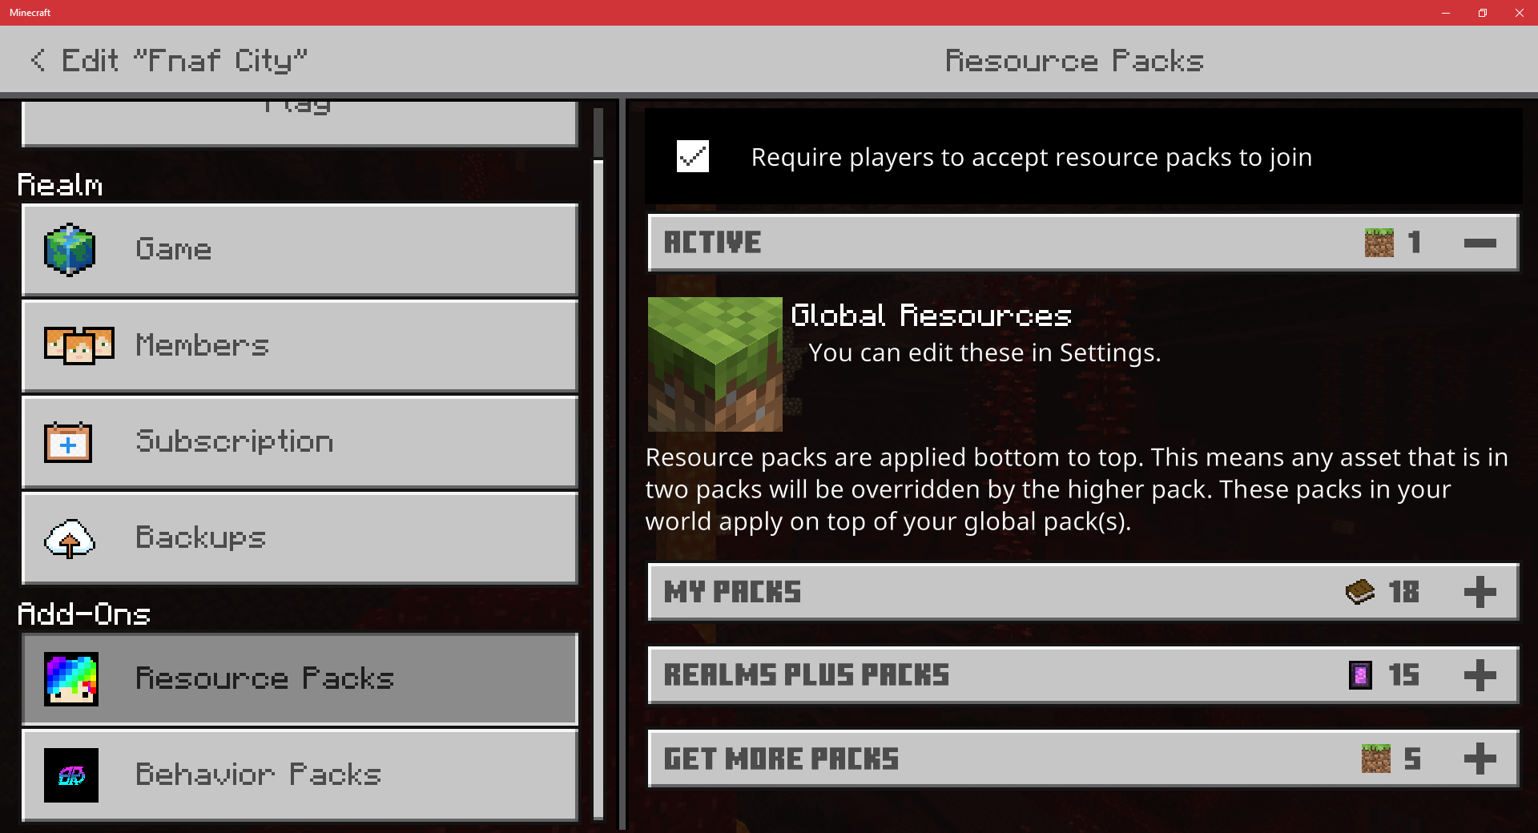Select the Resource Packs tab
The height and width of the screenshot is (833, 1538).
pos(300,679)
